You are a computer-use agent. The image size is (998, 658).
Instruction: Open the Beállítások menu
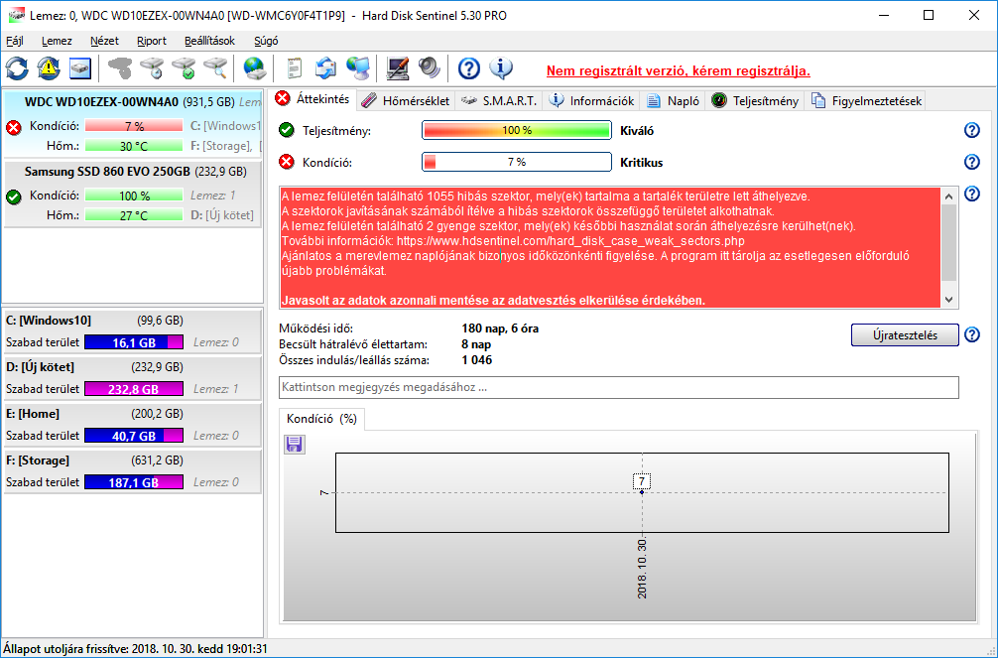click(x=209, y=41)
